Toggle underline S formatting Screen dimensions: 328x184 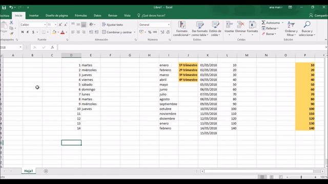click(x=33, y=32)
